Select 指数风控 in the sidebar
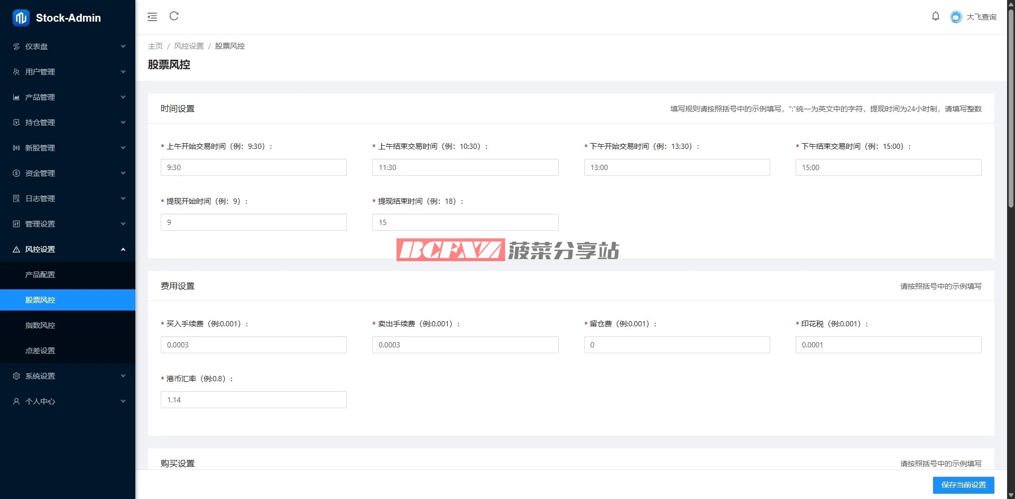Screen dimensions: 1015x499 (40, 325)
